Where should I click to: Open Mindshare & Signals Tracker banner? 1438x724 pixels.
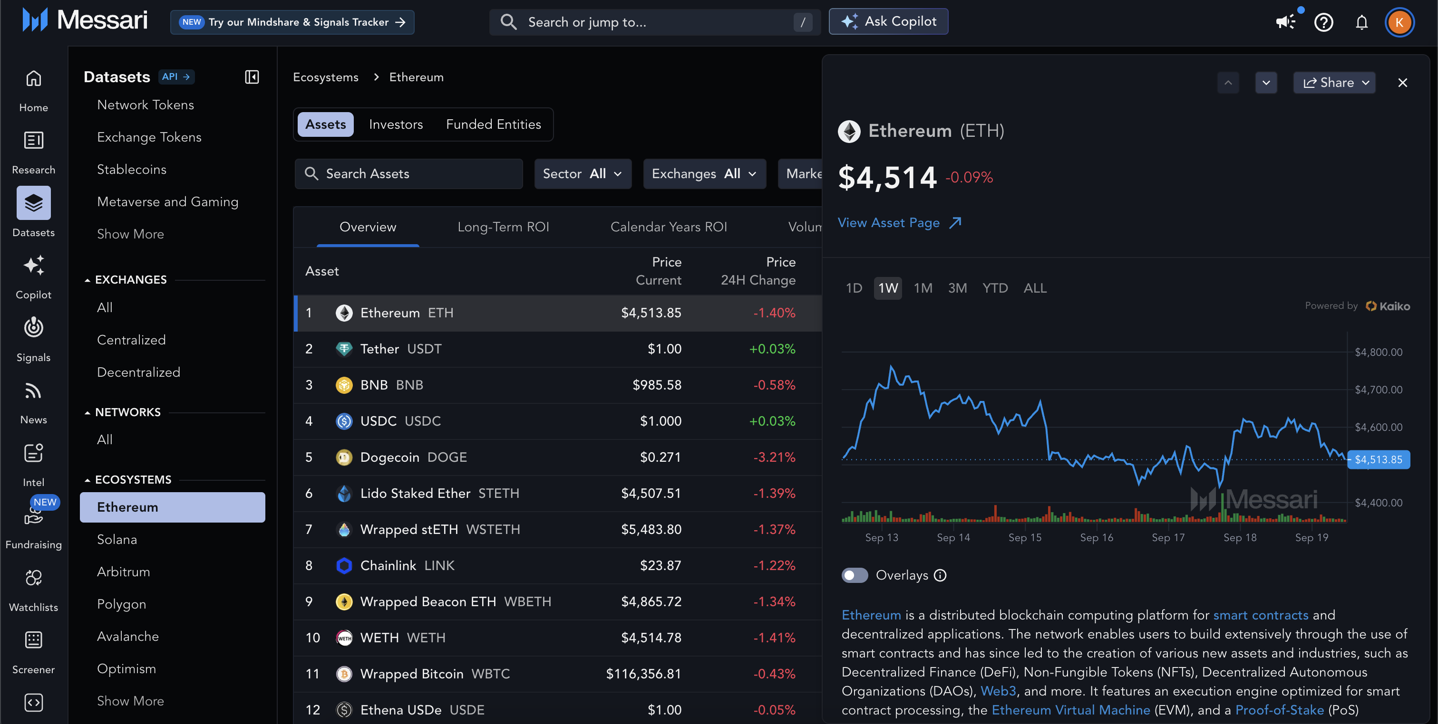(292, 22)
